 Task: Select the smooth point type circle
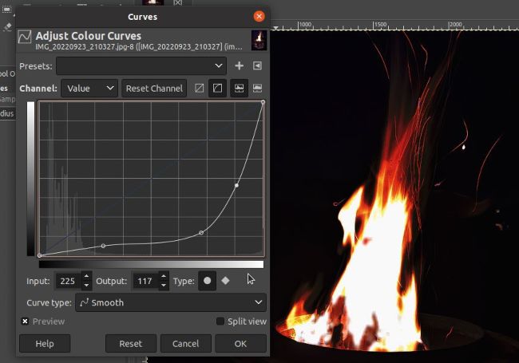click(208, 281)
